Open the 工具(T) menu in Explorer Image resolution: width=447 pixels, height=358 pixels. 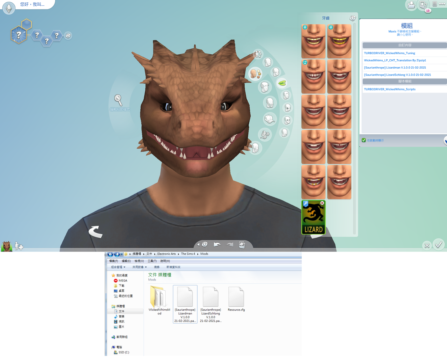(x=152, y=261)
